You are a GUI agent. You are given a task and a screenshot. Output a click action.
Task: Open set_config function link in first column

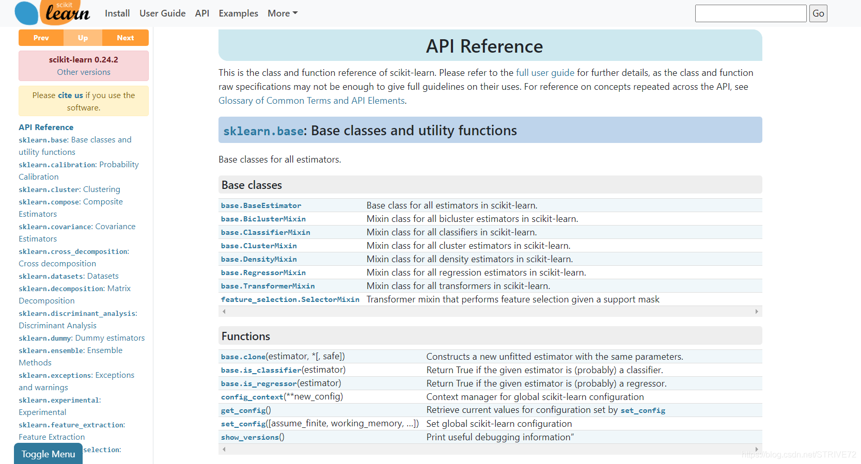243,424
